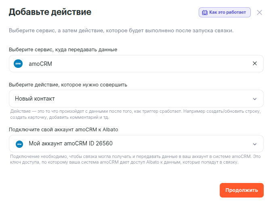Image resolution: width=271 pixels, height=204 pixels.
Task: Clear the selected amoCRM service
Action: click(255, 63)
